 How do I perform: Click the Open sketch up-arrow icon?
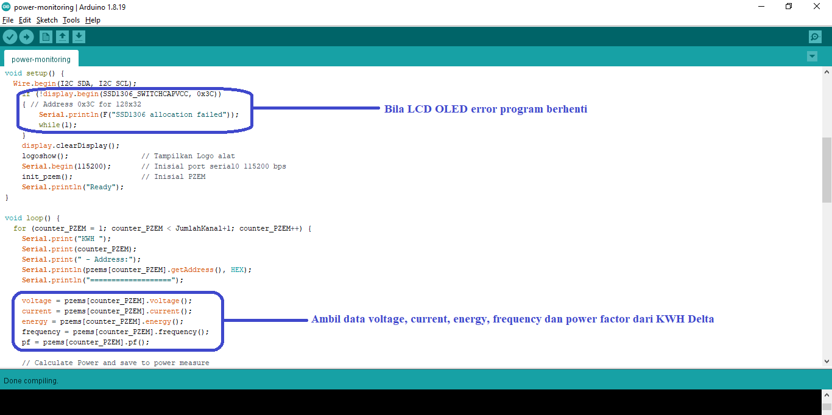click(62, 37)
